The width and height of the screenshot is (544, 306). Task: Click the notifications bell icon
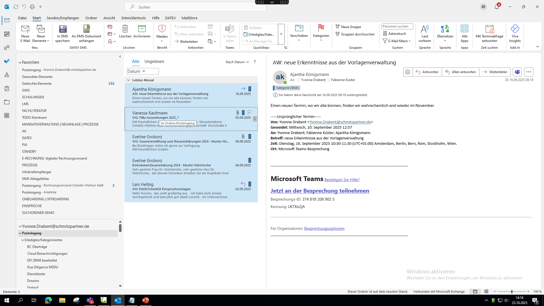point(497,7)
